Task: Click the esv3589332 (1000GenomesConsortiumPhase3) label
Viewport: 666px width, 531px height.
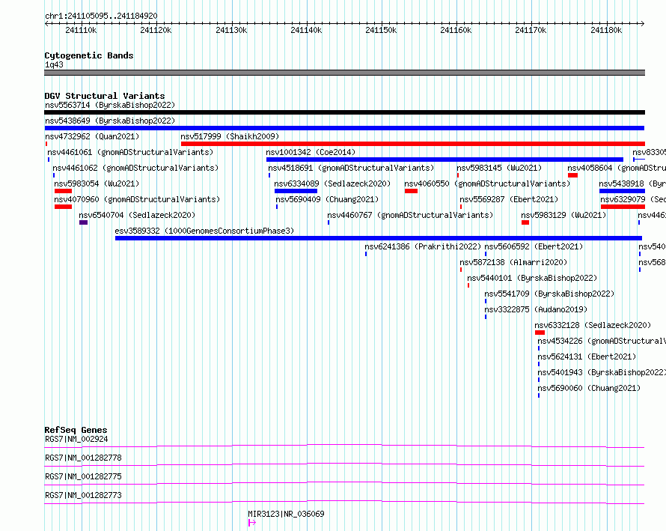Action: click(x=204, y=231)
